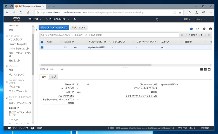Open the favorites hub icon
The width and height of the screenshot is (218, 134).
pos(190,12)
